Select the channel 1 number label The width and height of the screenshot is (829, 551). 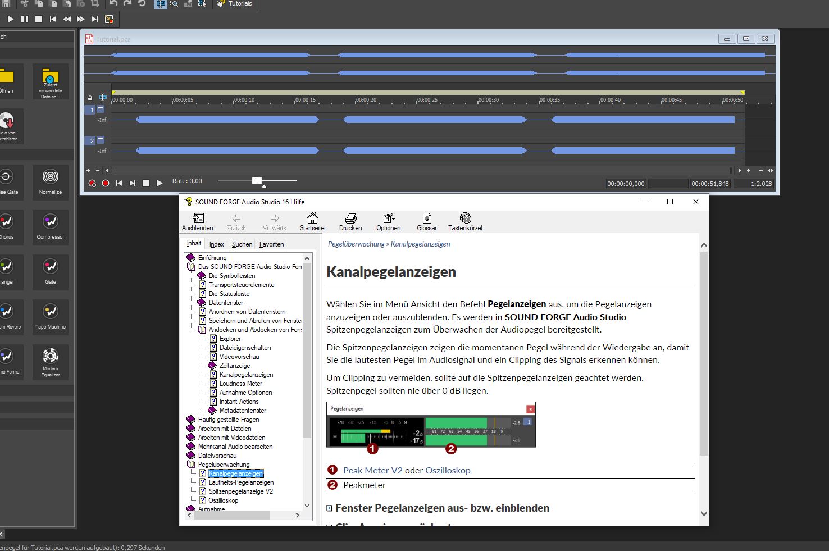pos(90,110)
